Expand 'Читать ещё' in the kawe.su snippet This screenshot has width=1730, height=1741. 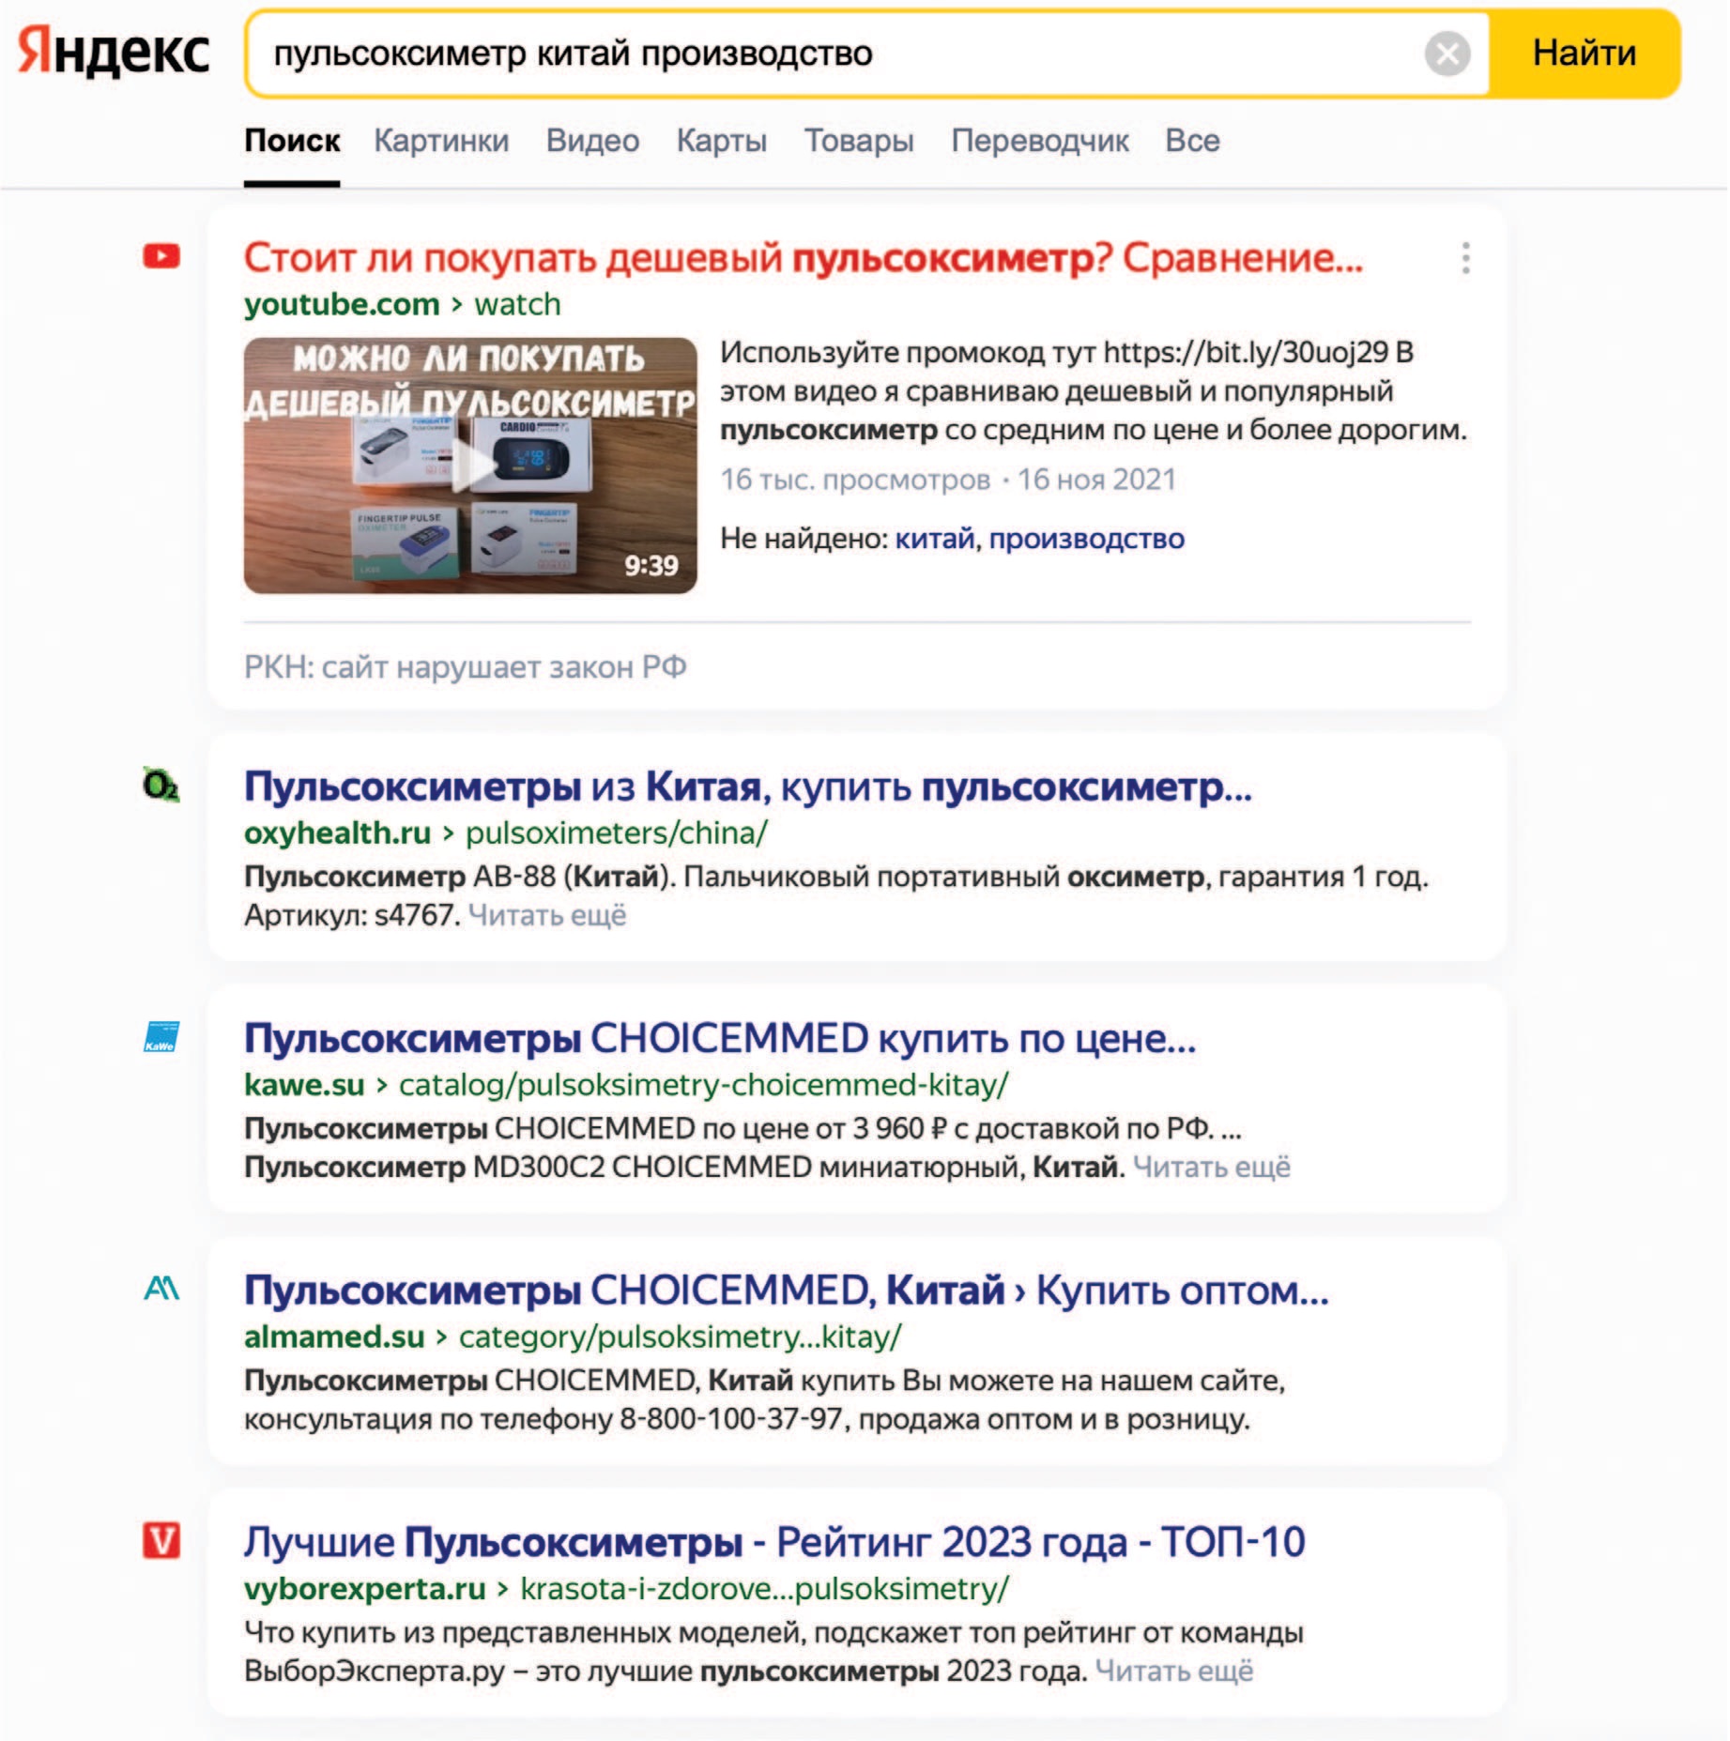(x=1212, y=1167)
